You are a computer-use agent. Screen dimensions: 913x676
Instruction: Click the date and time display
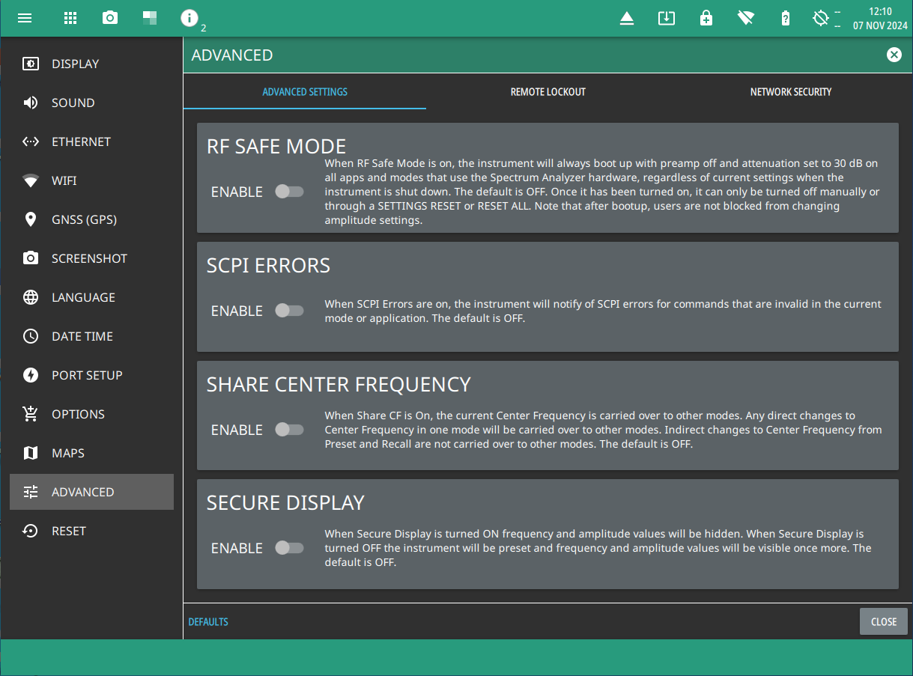pyautogui.click(x=880, y=19)
